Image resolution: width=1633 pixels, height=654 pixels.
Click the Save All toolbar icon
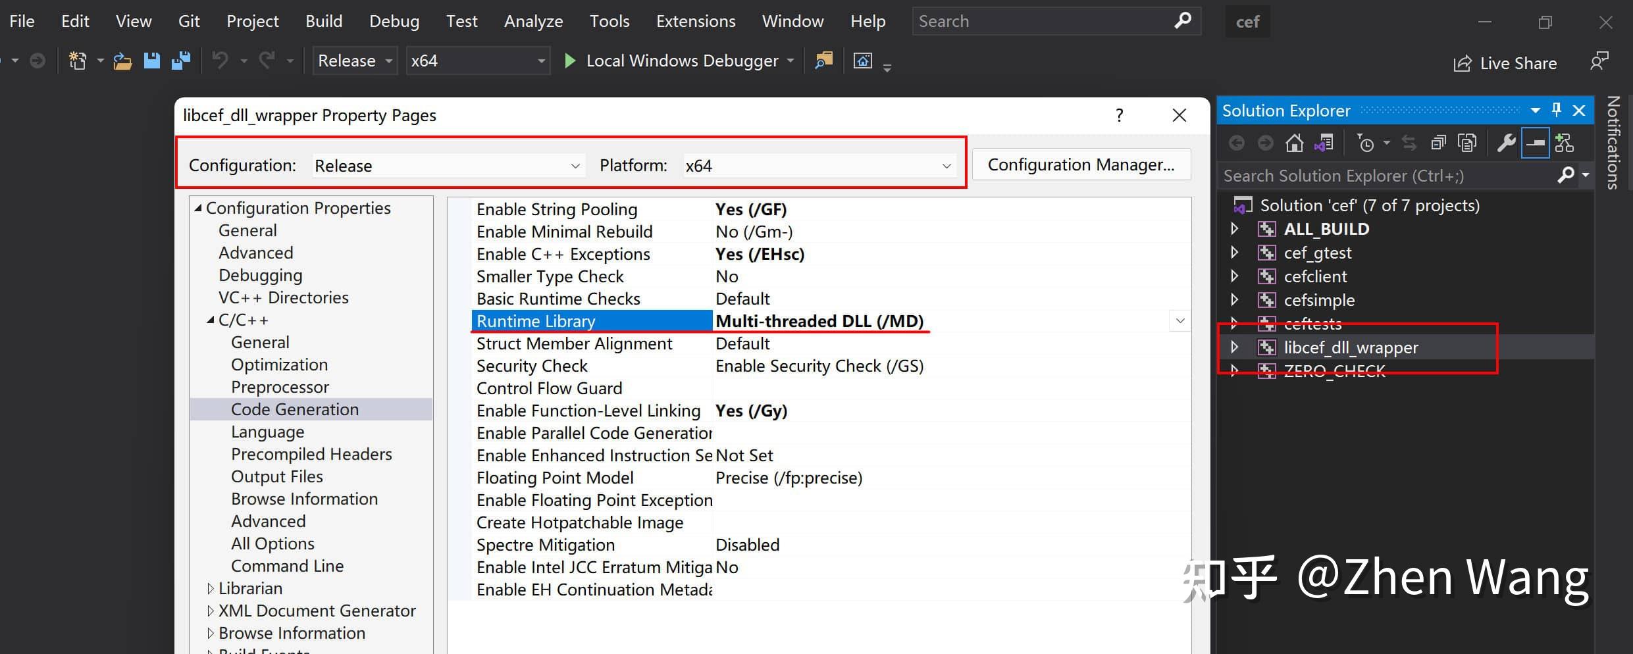click(181, 61)
